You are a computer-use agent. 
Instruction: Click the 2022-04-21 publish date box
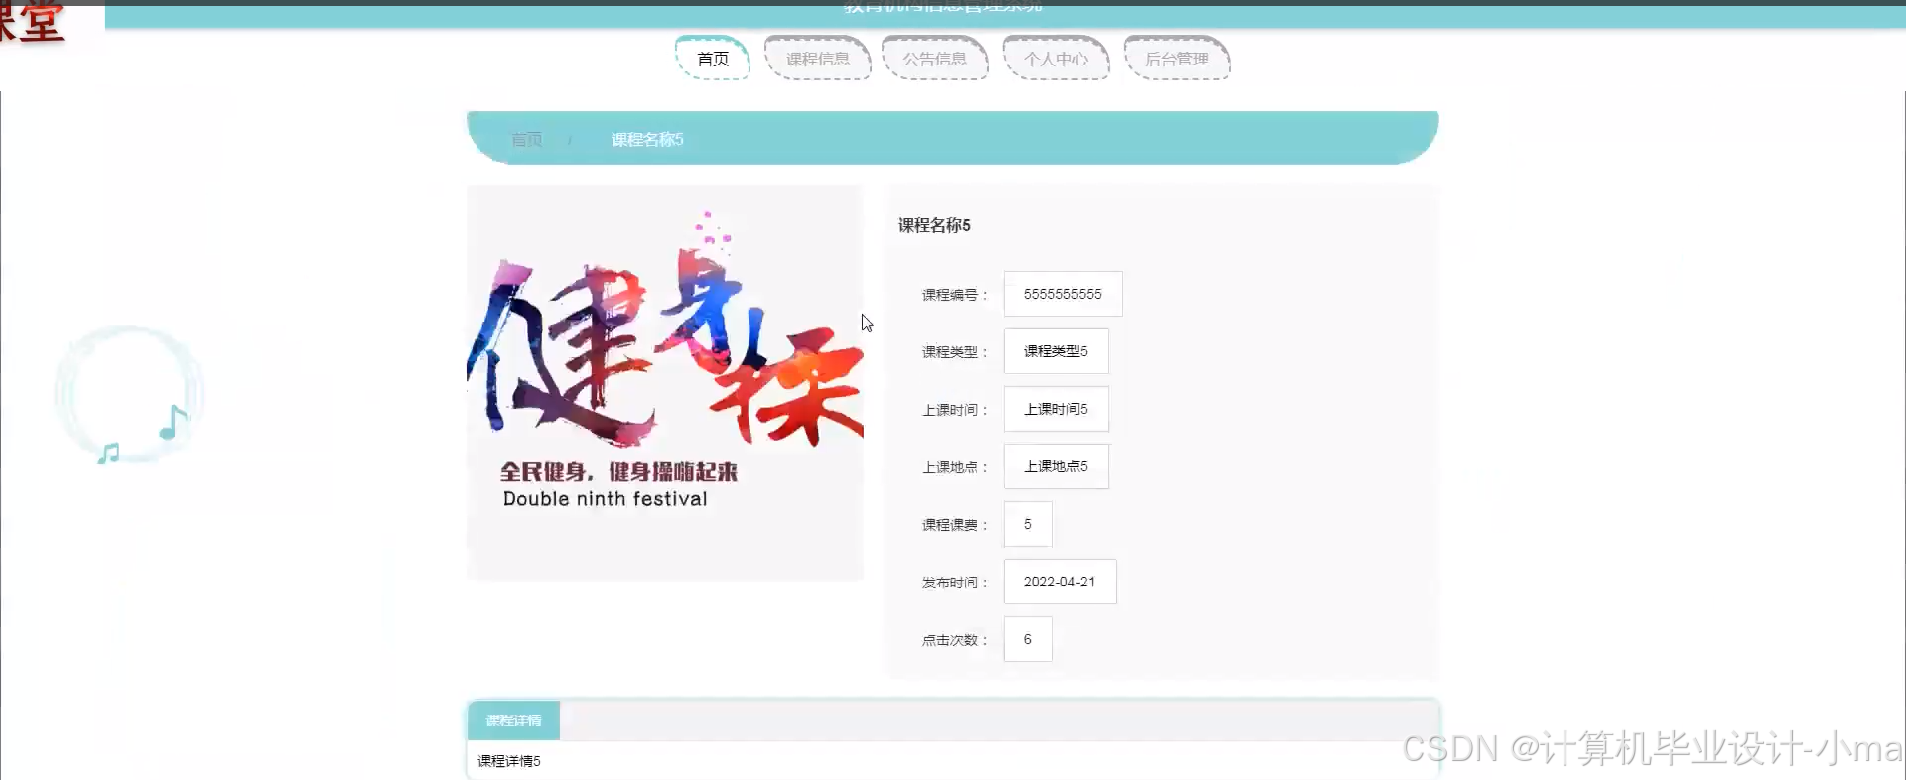1060,582
